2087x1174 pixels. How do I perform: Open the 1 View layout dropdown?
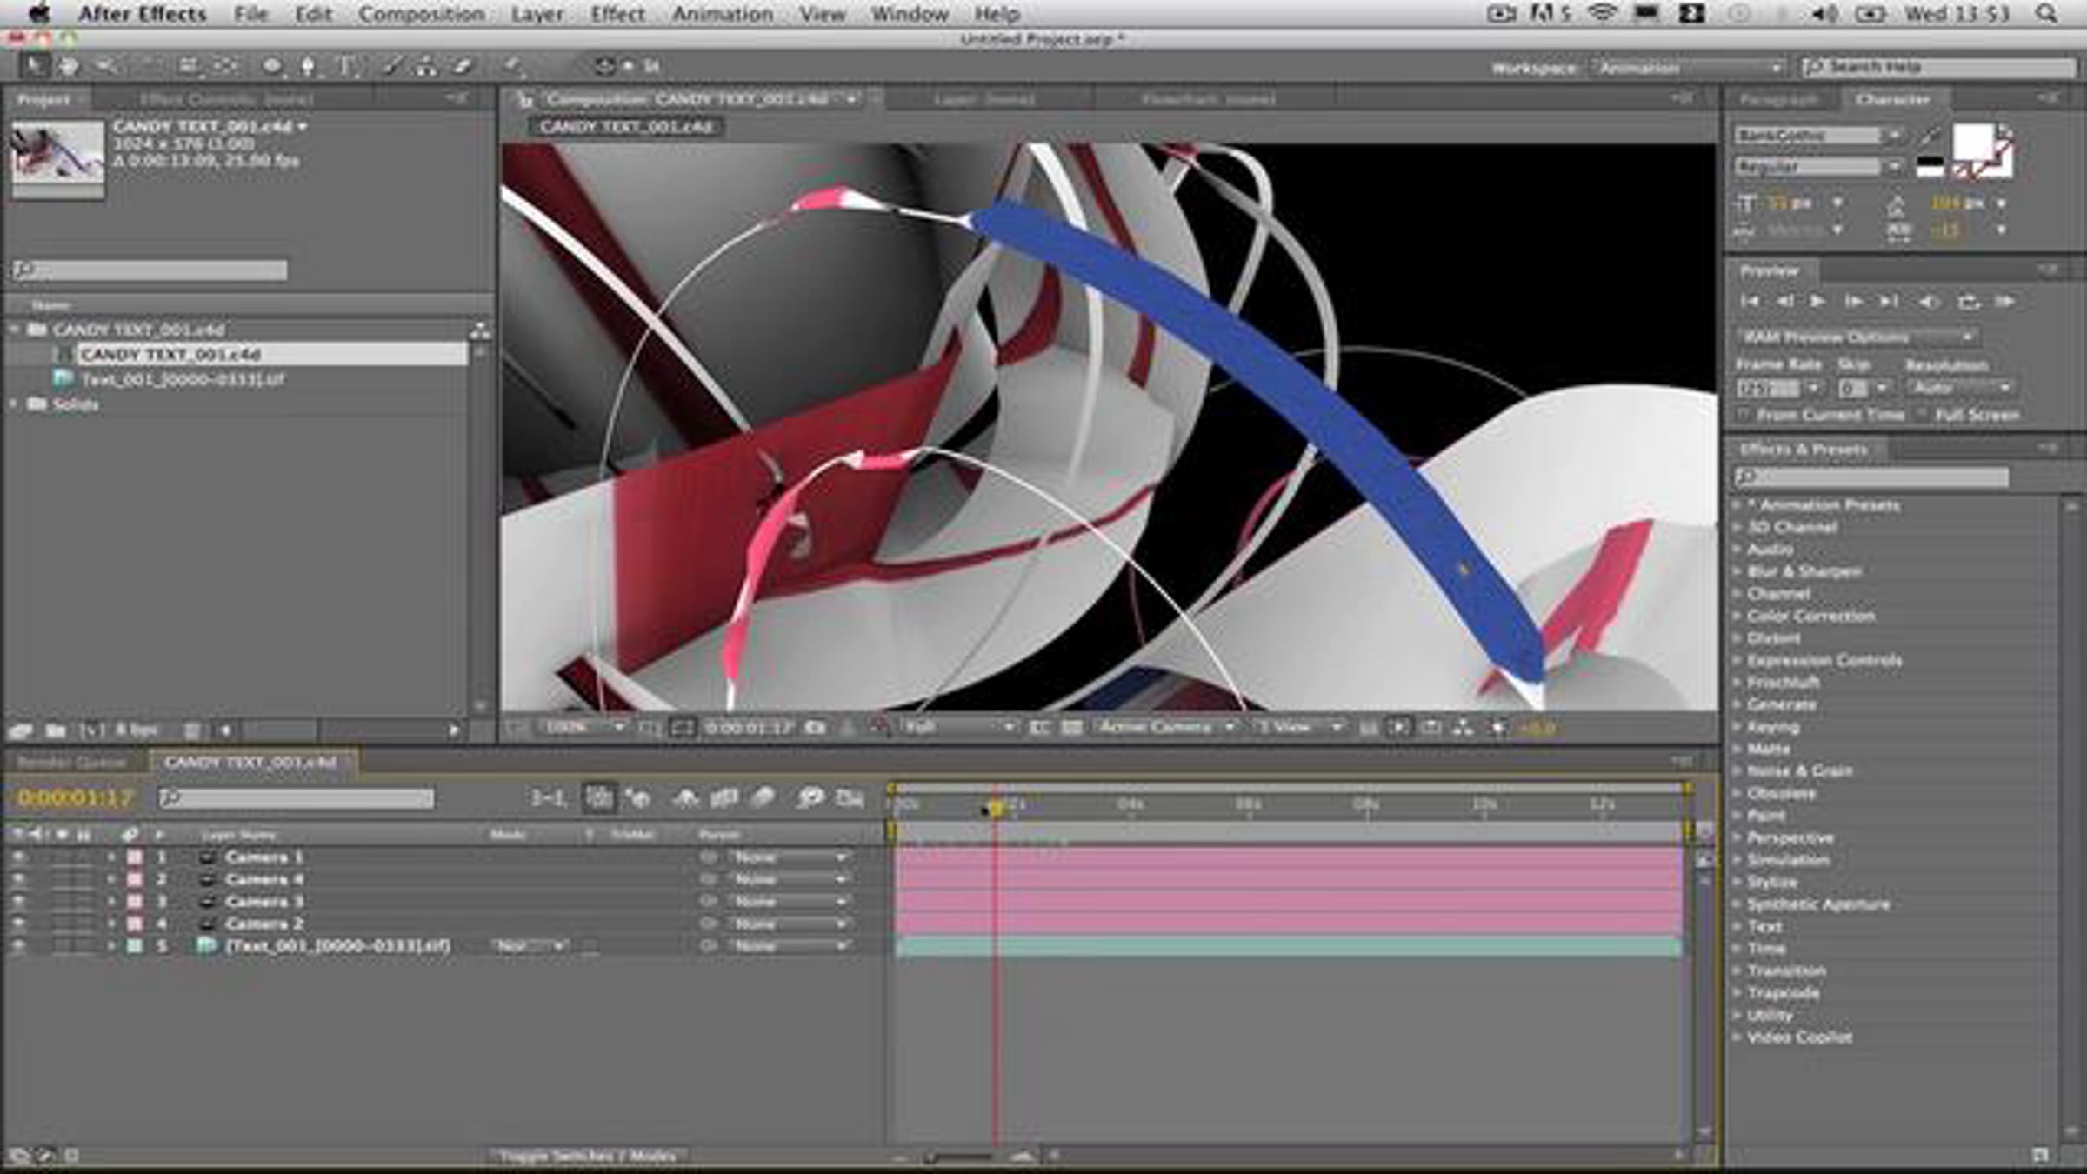coord(1299,727)
